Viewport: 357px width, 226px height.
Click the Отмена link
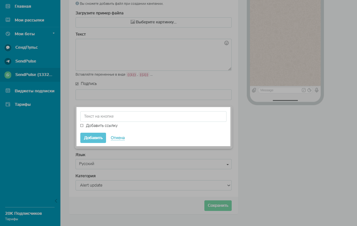pyautogui.click(x=118, y=138)
